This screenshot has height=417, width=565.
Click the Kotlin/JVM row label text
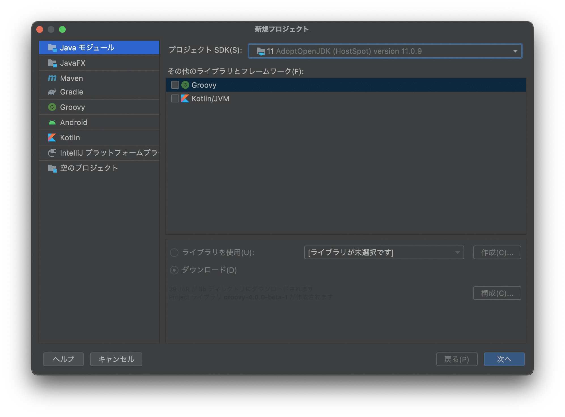(210, 99)
